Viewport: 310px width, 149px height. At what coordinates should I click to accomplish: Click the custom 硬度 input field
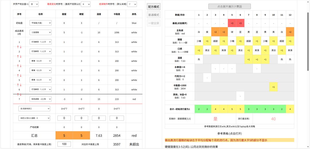pos(81,118)
